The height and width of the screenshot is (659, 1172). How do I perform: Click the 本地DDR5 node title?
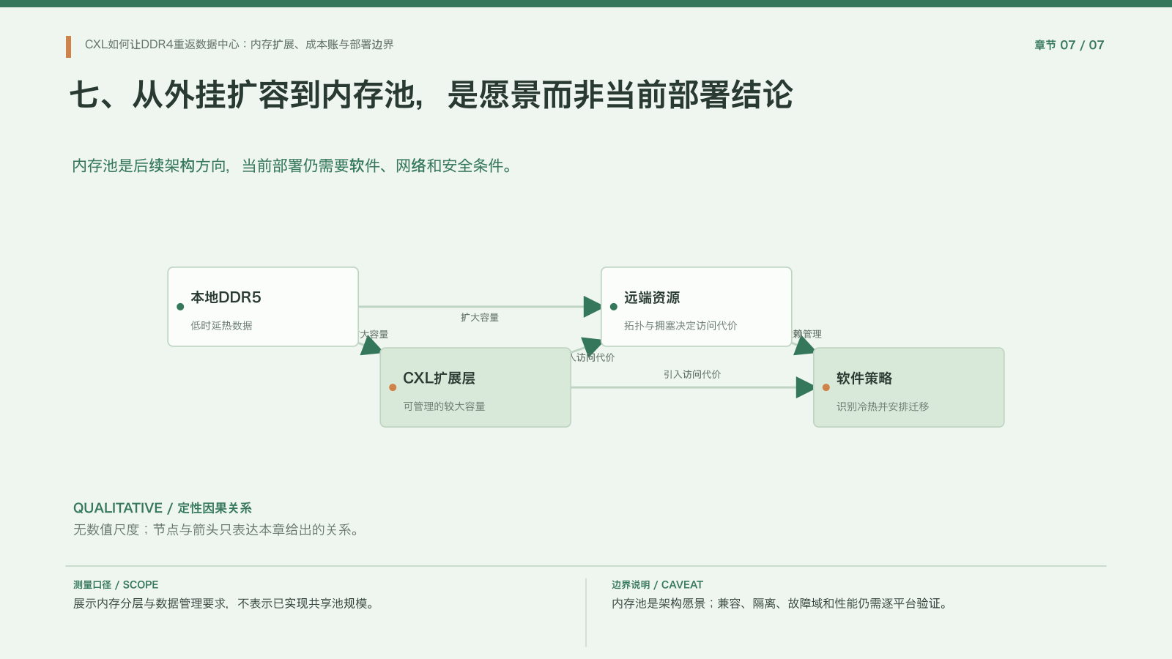click(x=226, y=297)
